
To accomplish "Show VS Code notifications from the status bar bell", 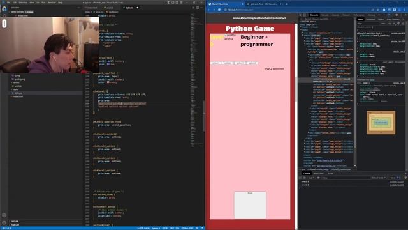I will [x=202, y=228].
